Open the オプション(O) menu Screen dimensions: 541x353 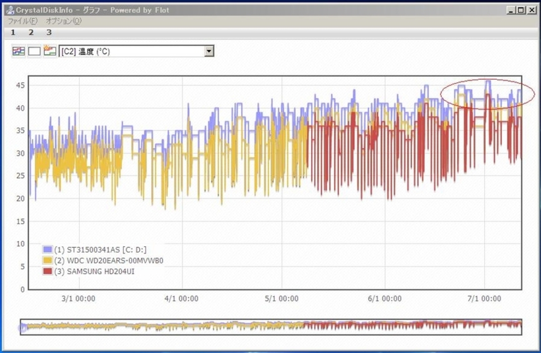[64, 21]
